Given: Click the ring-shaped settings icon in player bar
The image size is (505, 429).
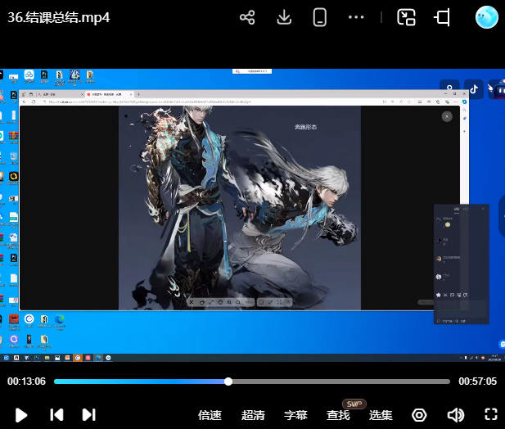Looking at the screenshot, I should tap(419, 415).
